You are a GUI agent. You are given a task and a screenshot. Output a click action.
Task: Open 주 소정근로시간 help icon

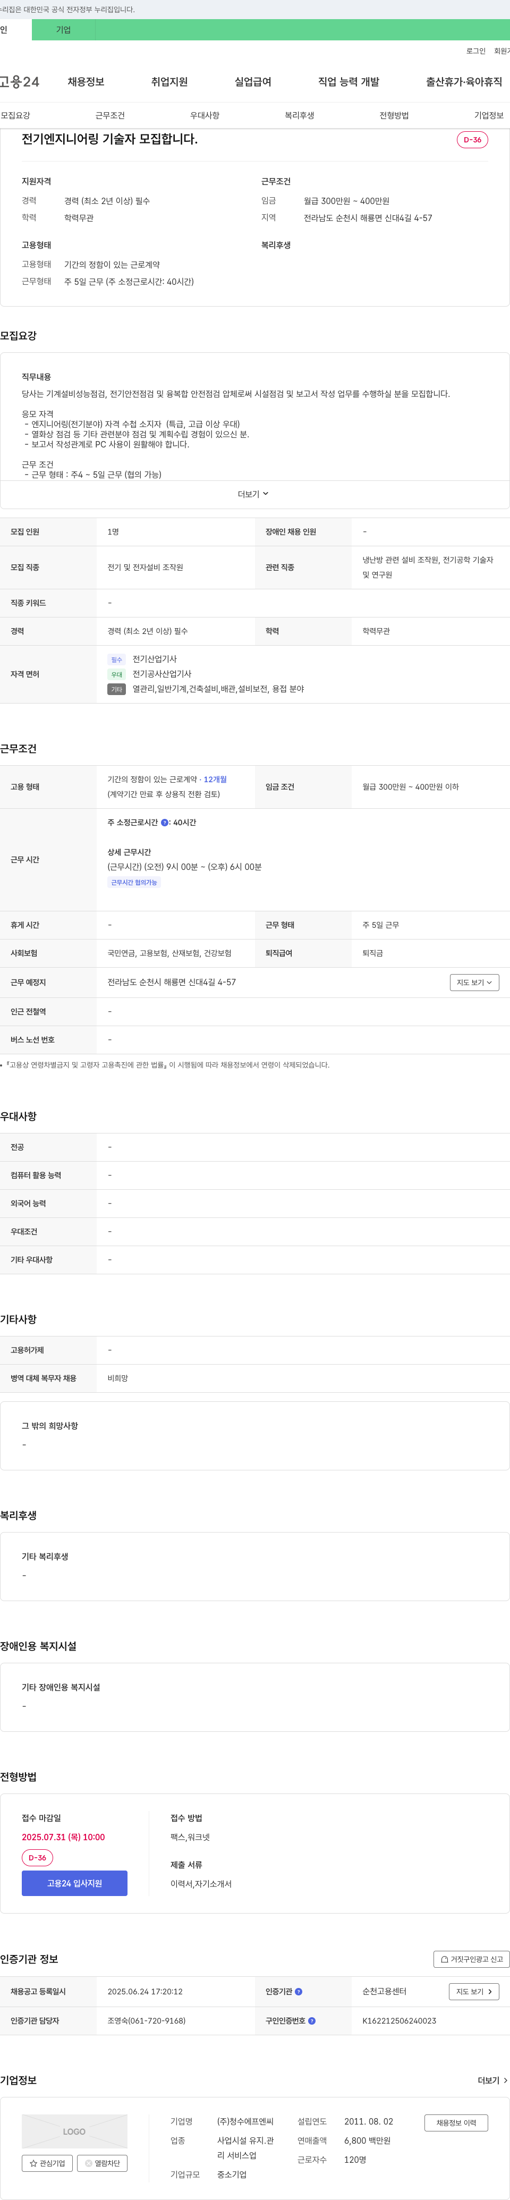click(165, 823)
